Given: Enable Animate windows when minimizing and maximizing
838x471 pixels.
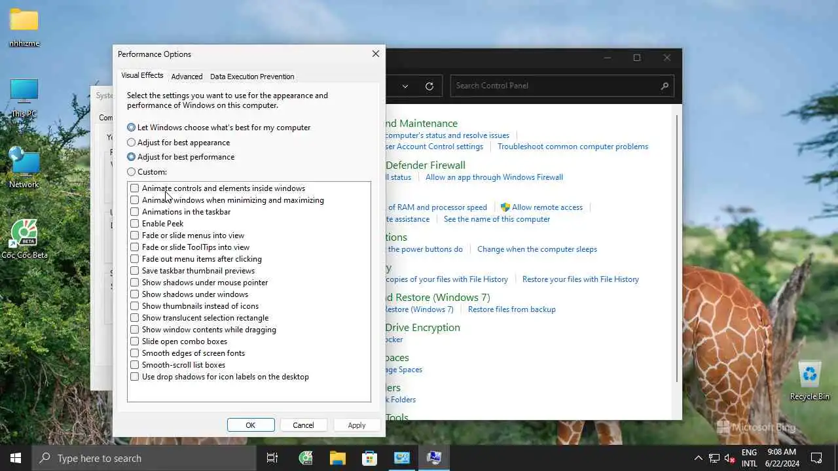Looking at the screenshot, I should pyautogui.click(x=134, y=200).
